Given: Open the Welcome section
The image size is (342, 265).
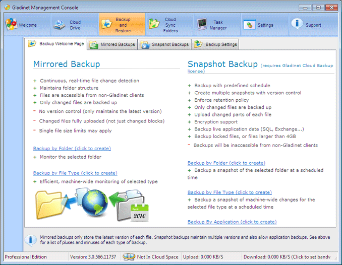Looking at the screenshot, I should coord(27,24).
